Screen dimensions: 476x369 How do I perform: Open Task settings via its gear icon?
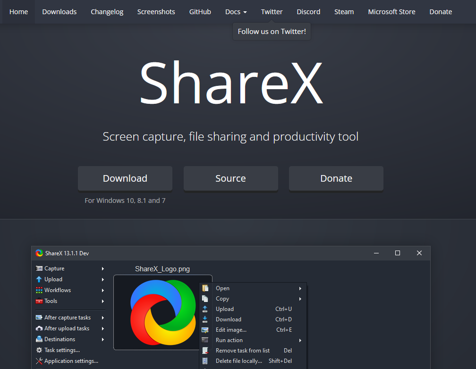click(39, 350)
